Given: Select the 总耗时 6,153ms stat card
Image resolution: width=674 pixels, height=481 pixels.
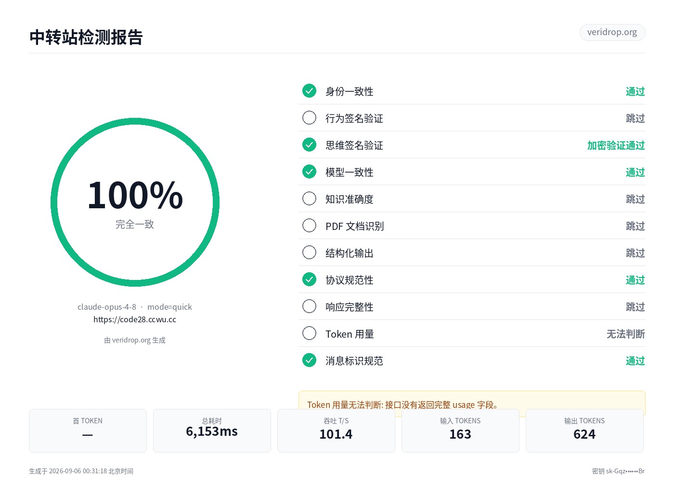Looking at the screenshot, I should [212, 430].
